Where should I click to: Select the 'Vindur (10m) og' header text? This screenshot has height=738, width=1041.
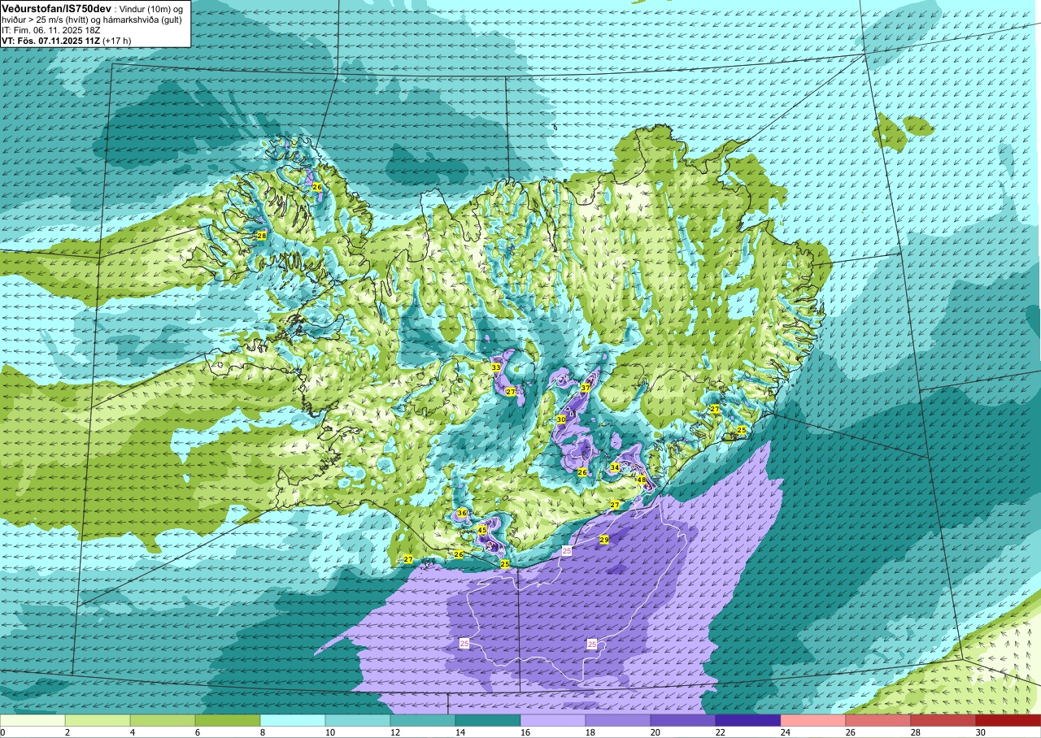pyautogui.click(x=153, y=8)
